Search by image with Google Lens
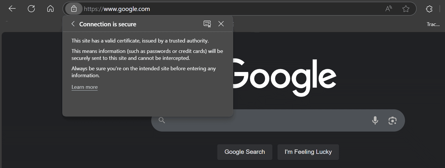The width and height of the screenshot is (445, 168). (x=392, y=120)
